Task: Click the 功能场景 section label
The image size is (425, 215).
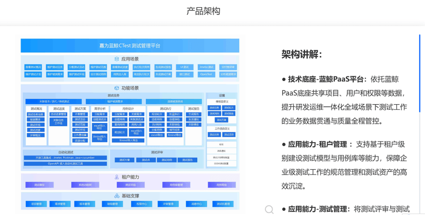Action: (x=130, y=88)
